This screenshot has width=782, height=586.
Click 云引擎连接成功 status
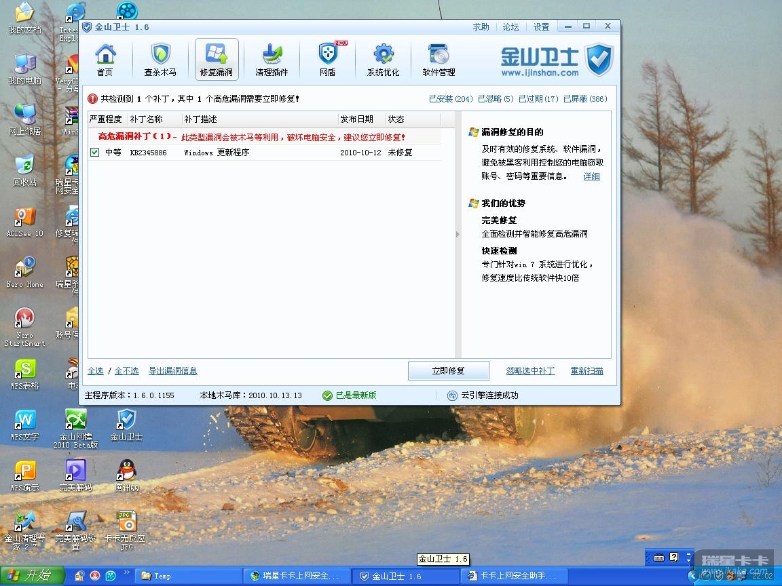pos(483,395)
